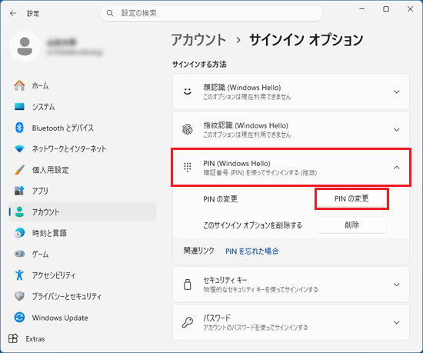Click the ゲーム controller icon
Image resolution: width=423 pixels, height=353 pixels.
pos(19,254)
